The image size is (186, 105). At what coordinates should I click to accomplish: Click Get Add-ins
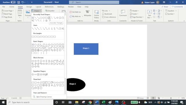tap(75, 12)
